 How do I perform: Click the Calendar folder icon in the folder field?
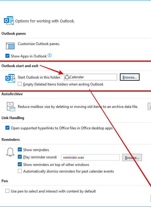coord(67,77)
